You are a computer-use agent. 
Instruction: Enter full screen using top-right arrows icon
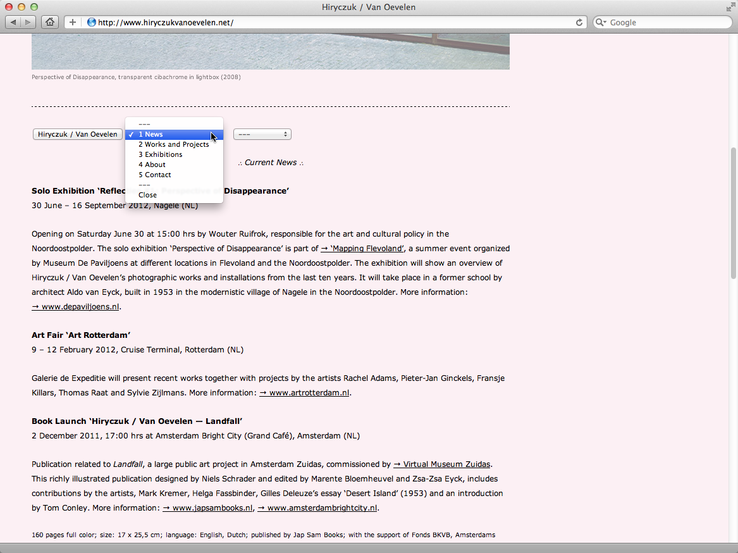730,7
